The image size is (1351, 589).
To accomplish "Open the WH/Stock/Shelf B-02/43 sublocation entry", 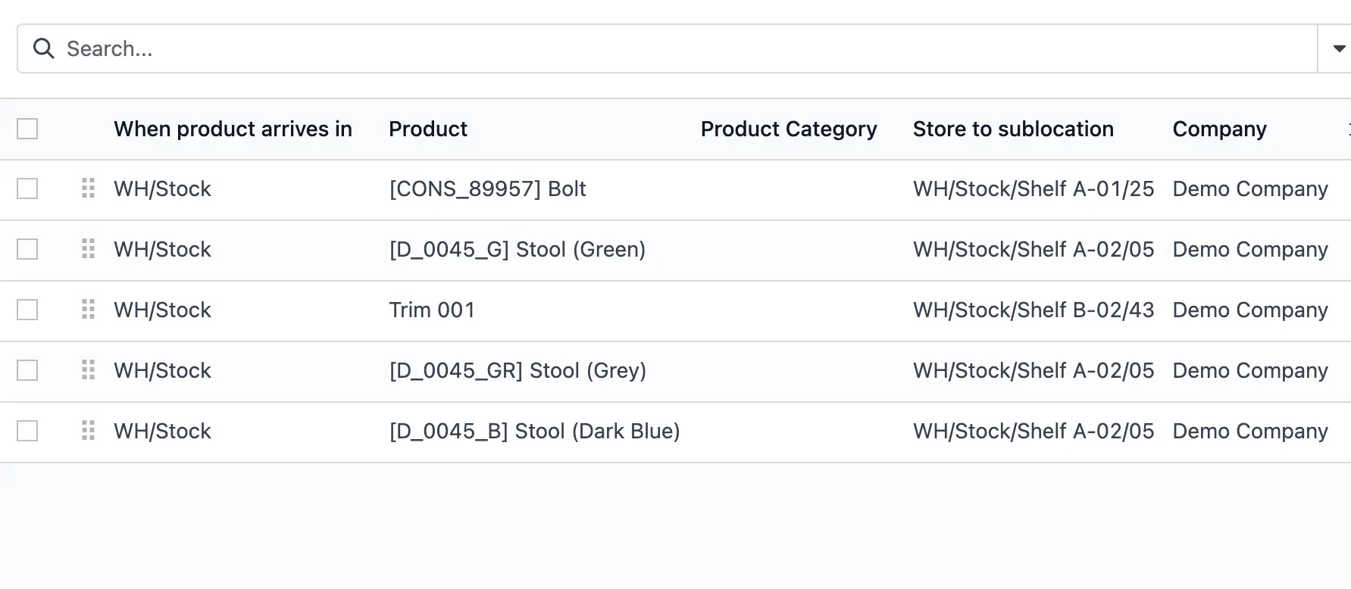I will pos(1034,310).
